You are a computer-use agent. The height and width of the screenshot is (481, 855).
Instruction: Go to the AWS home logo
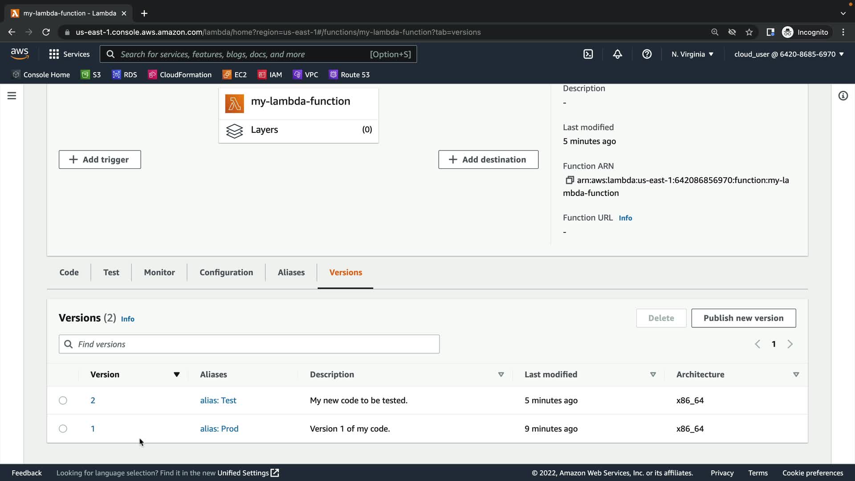pyautogui.click(x=20, y=54)
